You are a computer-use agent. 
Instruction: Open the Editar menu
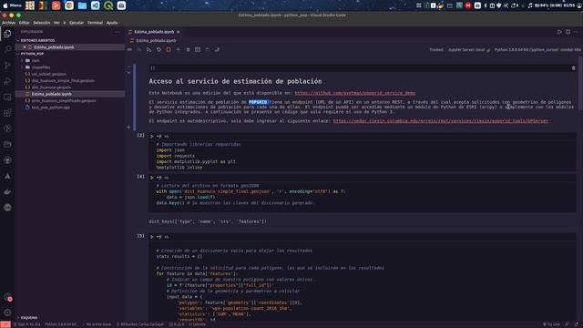point(25,23)
